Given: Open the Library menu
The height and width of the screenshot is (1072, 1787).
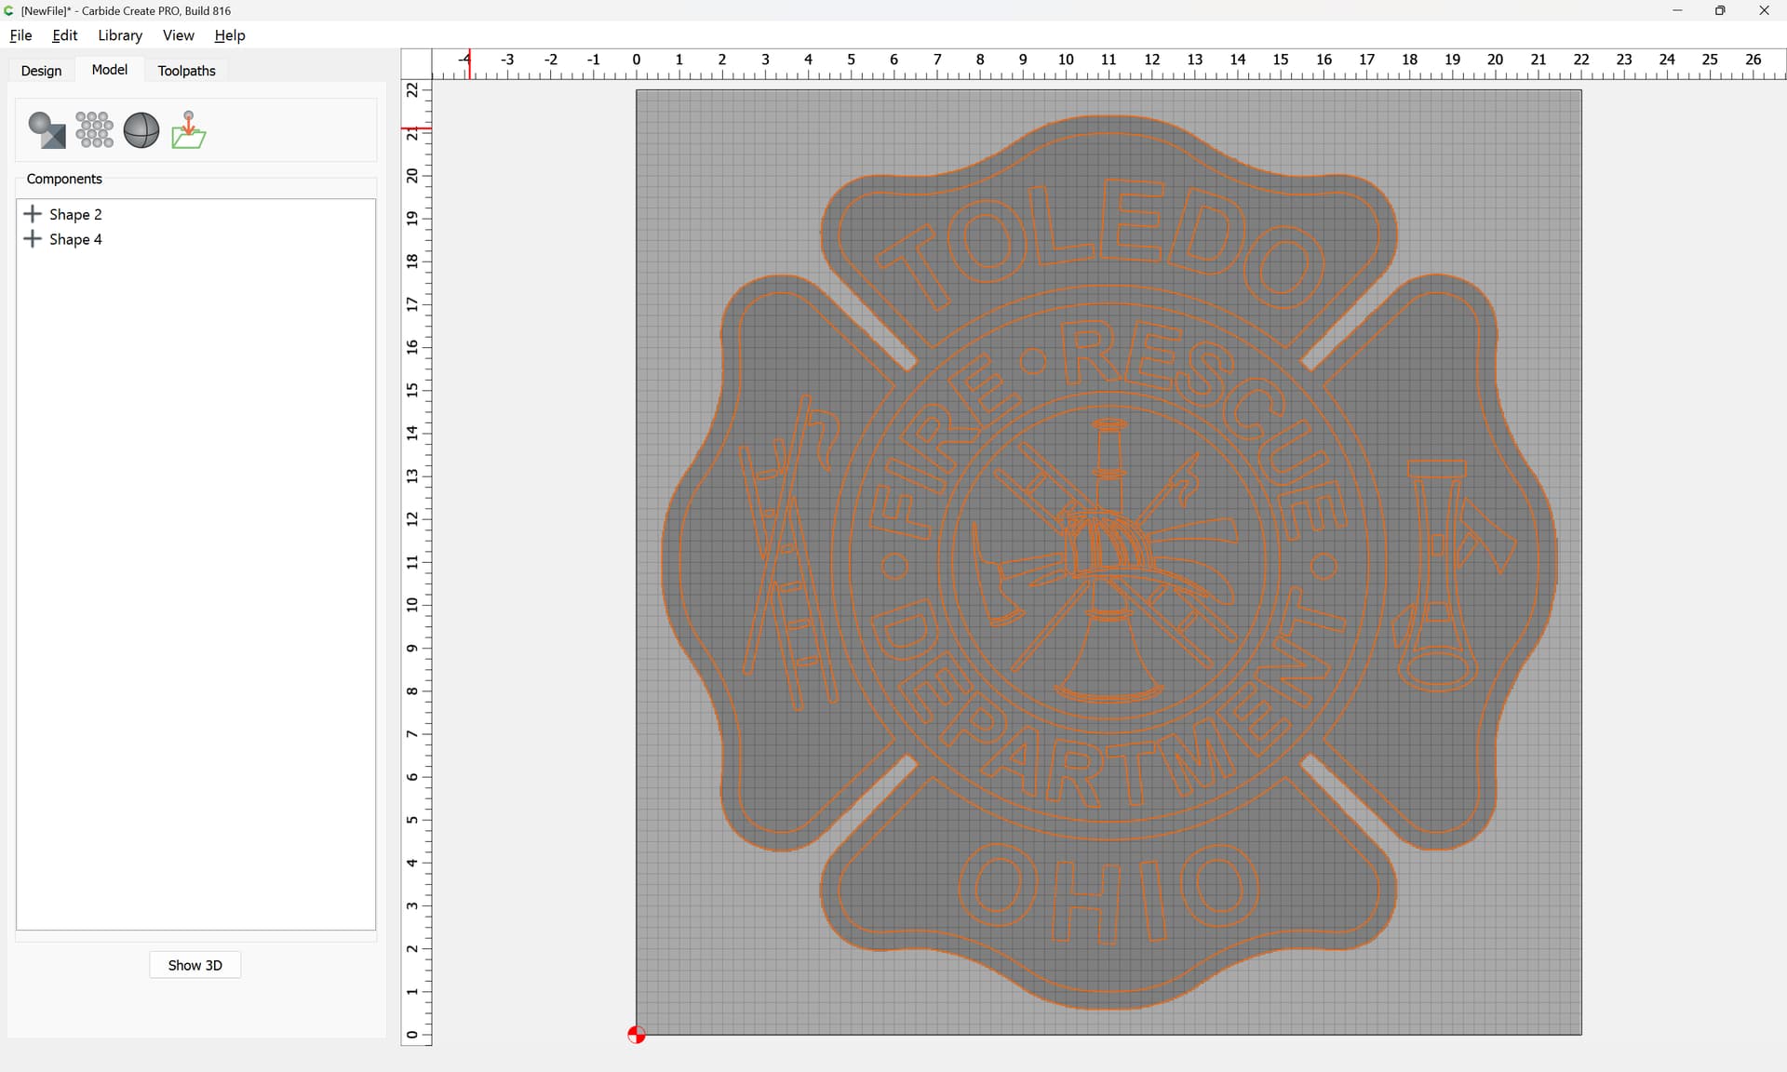Looking at the screenshot, I should point(120,35).
